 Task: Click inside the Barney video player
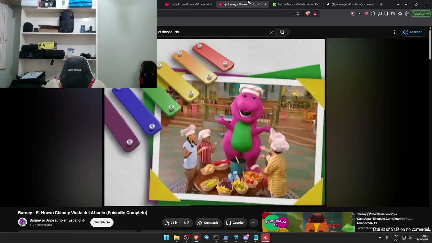pyautogui.click(x=215, y=122)
